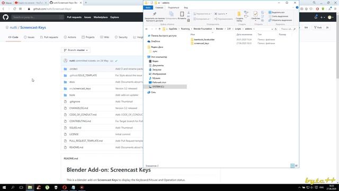Switch to the repository Issues tab
This screenshot has width=339, height=191.
(29, 37)
